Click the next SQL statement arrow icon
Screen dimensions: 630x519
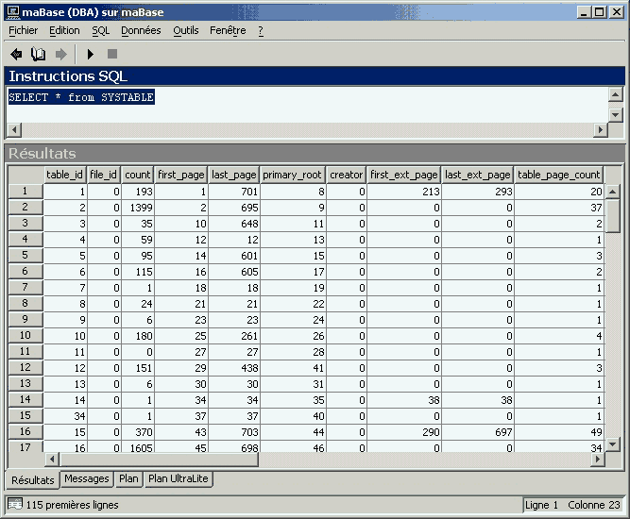61,55
